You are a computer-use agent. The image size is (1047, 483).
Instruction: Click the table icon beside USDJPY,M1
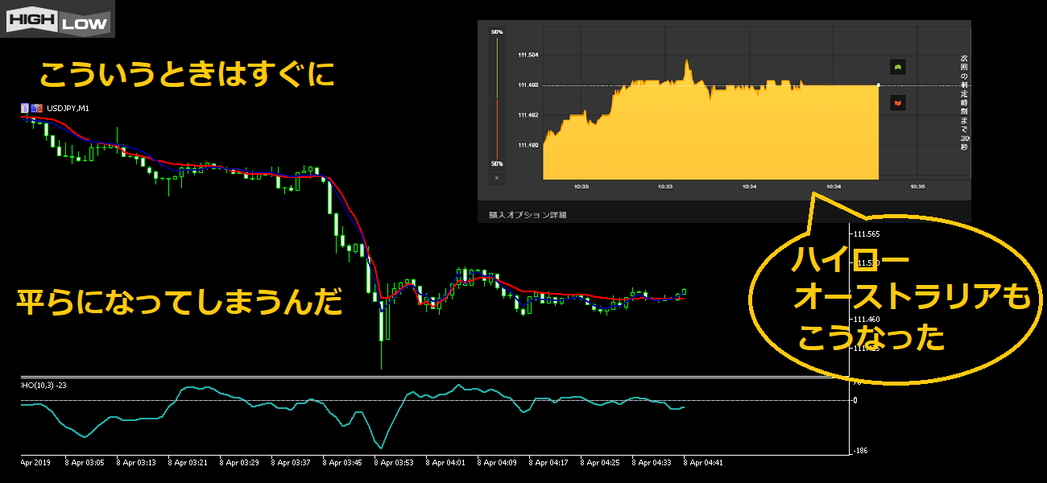(25, 108)
